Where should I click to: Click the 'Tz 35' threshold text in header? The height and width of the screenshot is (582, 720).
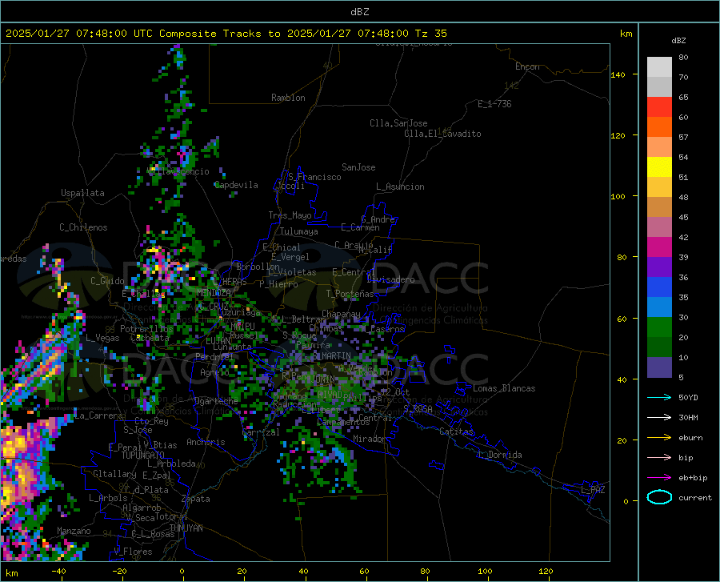430,34
